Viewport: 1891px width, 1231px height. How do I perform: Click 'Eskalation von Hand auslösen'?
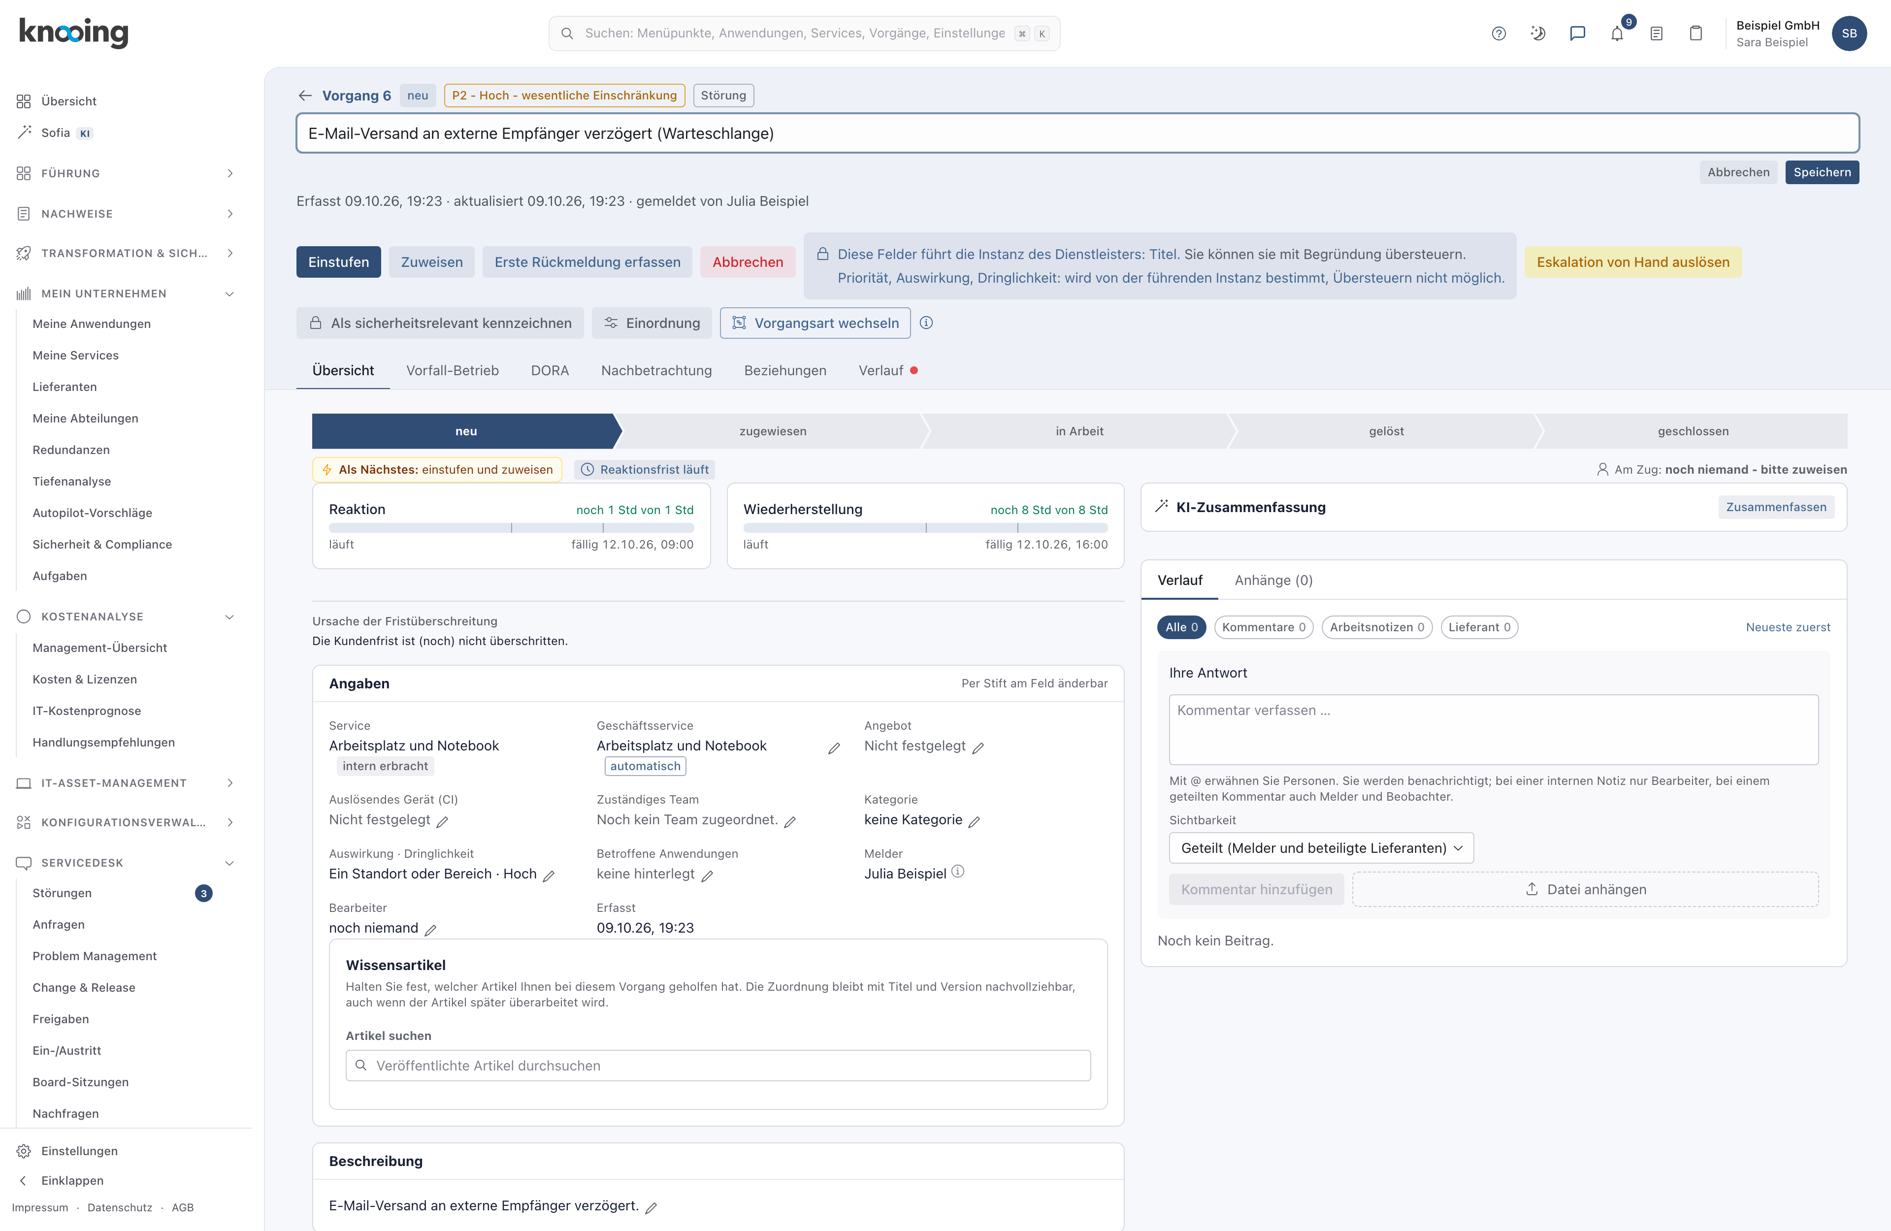[x=1633, y=262]
